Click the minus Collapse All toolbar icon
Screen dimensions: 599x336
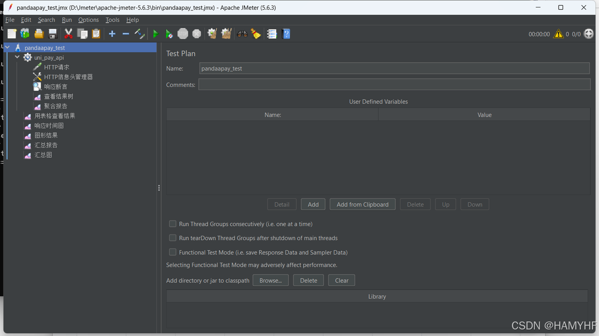pyautogui.click(x=125, y=34)
